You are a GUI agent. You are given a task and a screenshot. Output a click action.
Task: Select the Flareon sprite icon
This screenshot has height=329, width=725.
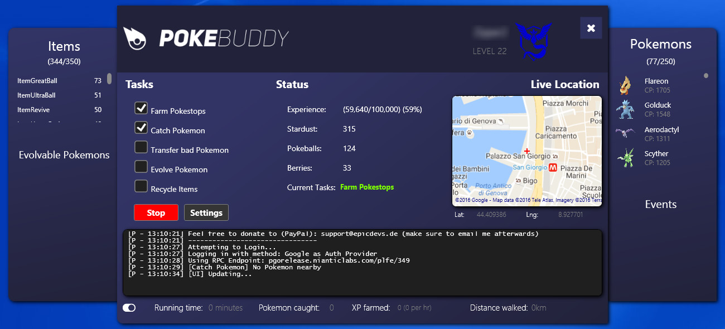625,85
